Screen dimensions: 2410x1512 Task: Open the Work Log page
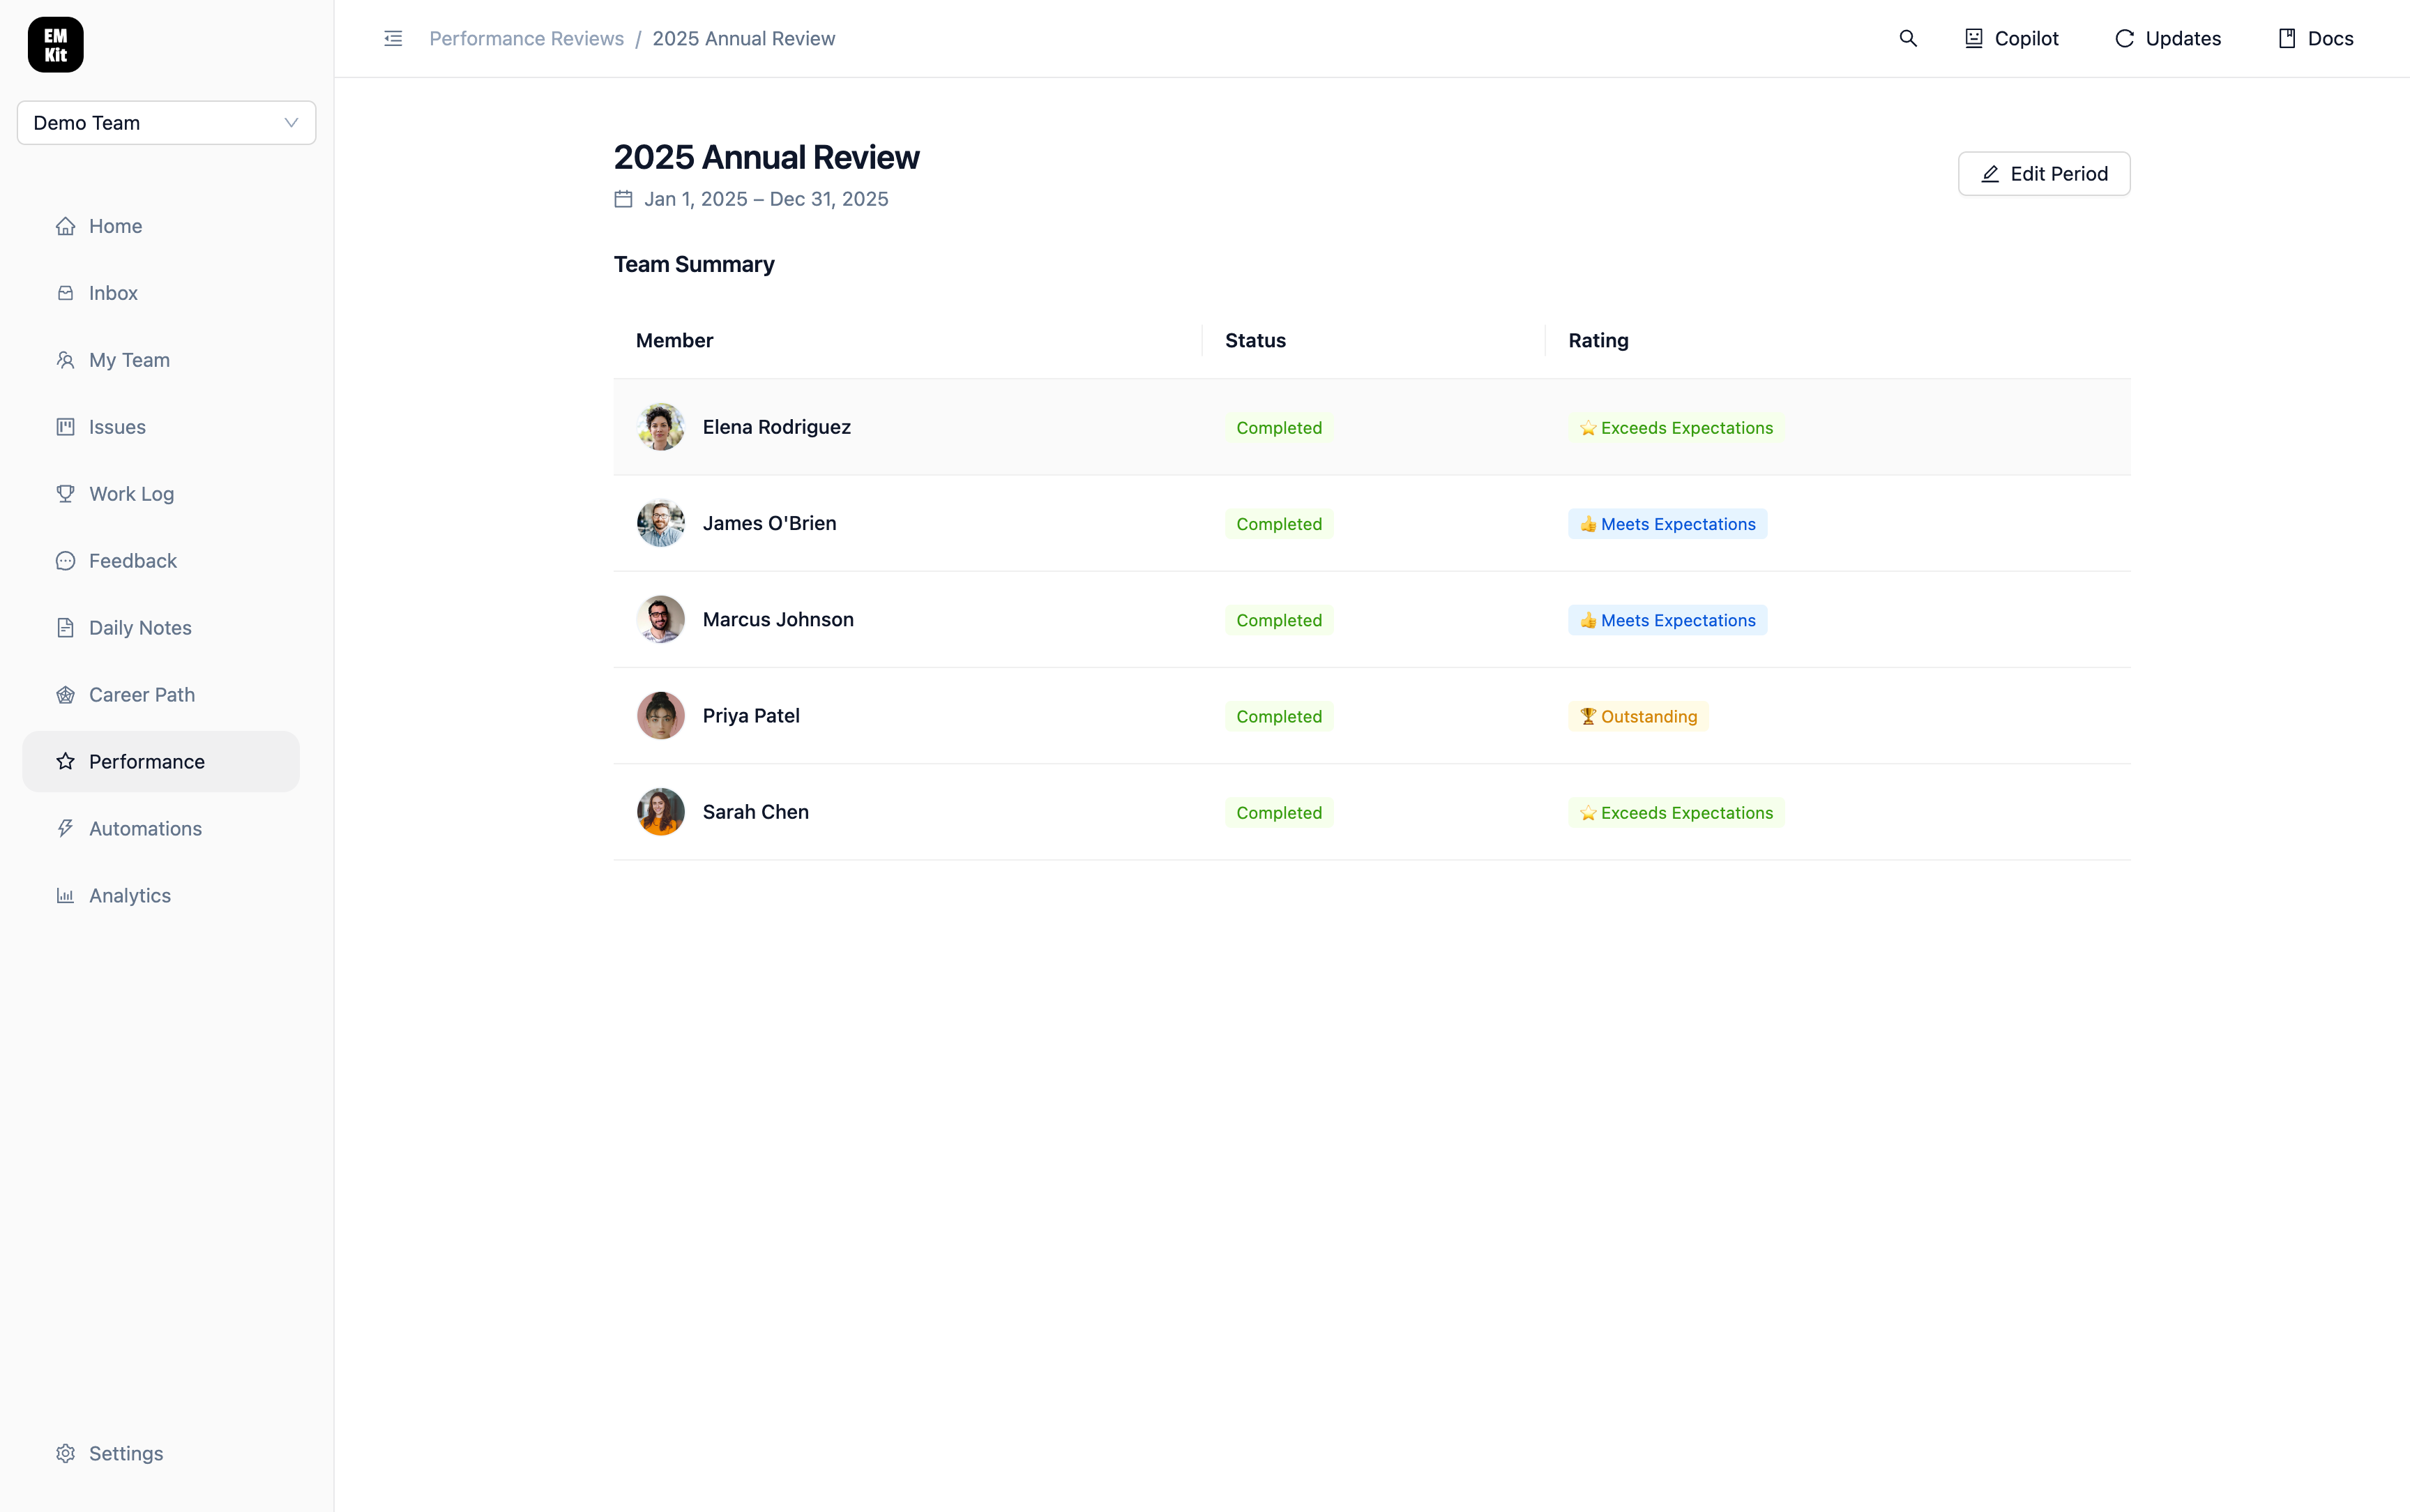pos(131,494)
